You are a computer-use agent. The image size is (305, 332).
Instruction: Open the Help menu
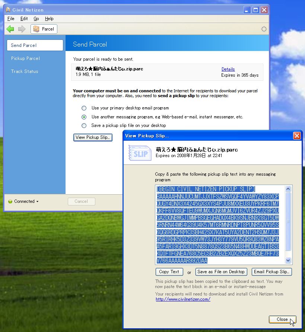point(49,19)
